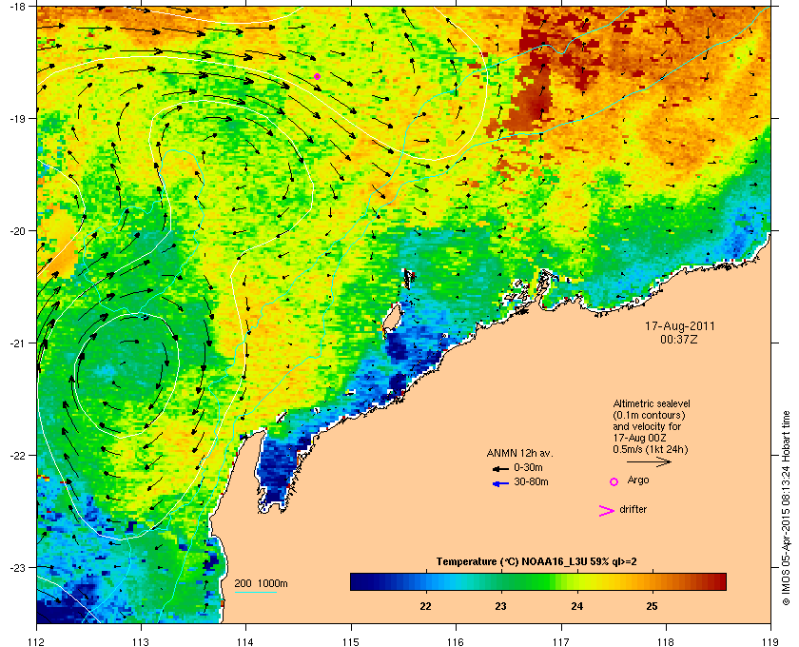Click the '17-Aug 00Z' text
The image size is (799, 647).
(639, 438)
